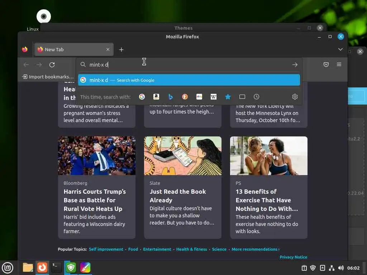Open the green shield app in taskbar
Image resolution: width=367 pixels, height=275 pixels.
coord(71,267)
